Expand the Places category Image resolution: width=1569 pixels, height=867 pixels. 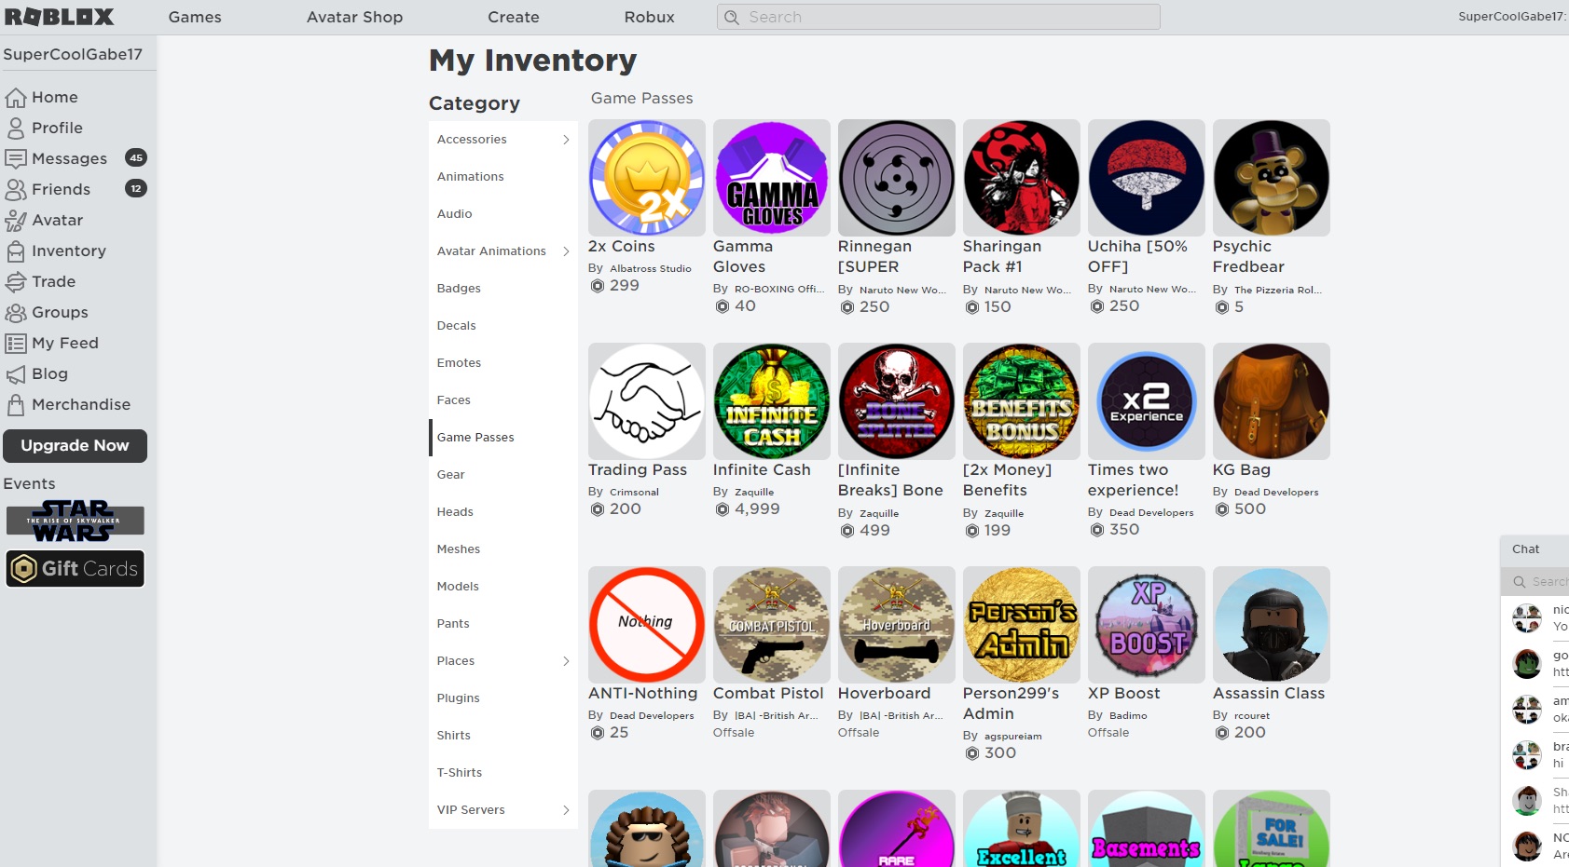tap(565, 660)
